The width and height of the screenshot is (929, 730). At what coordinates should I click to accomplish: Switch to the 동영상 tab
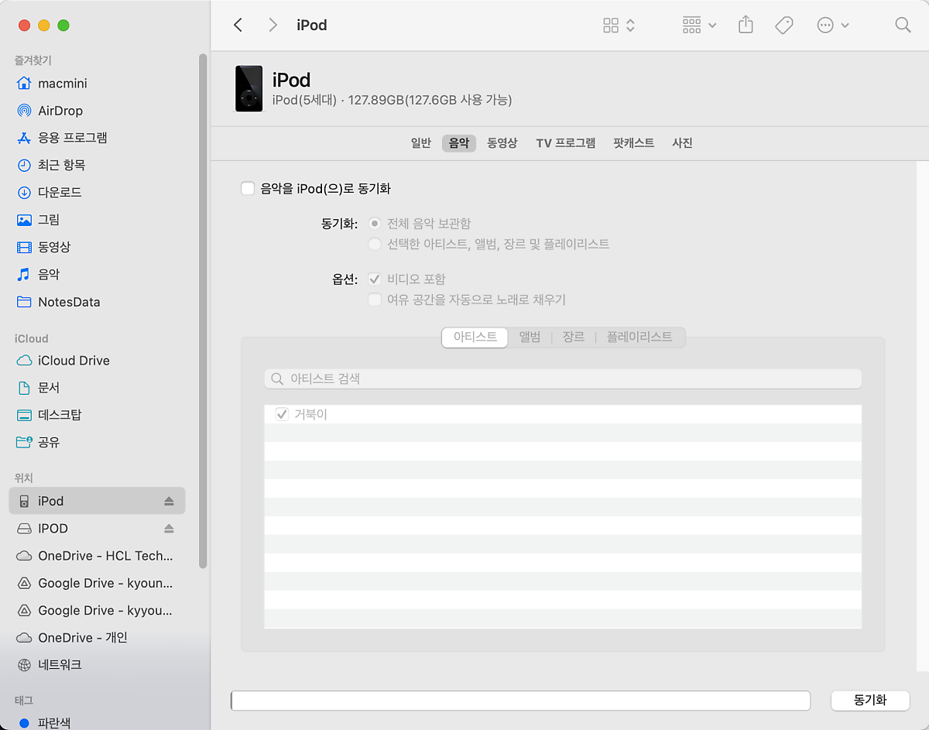[x=502, y=143]
